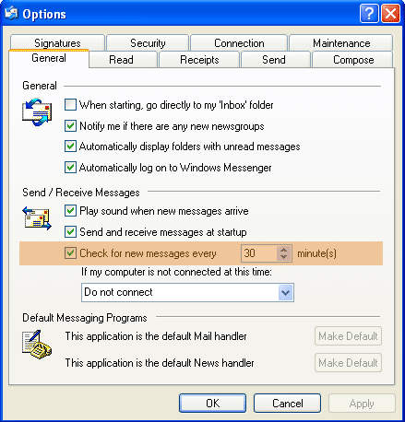This screenshot has width=405, height=422.
Task: Disable automatic log on to Windows Messenger
Action: pos(70,168)
